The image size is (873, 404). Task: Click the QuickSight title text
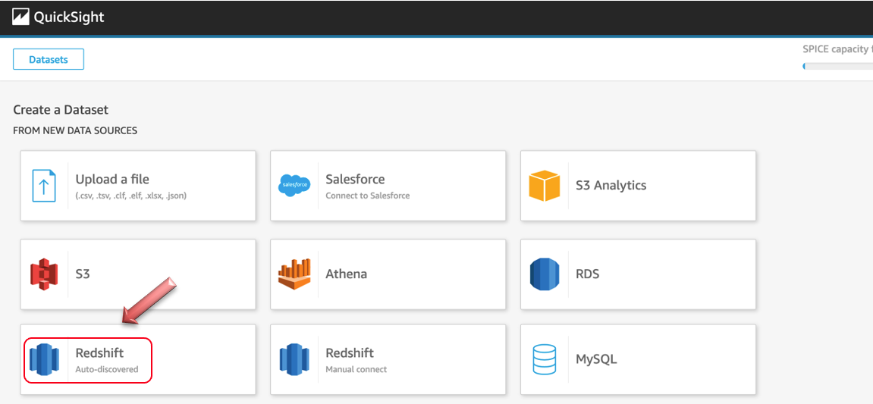pos(69,17)
